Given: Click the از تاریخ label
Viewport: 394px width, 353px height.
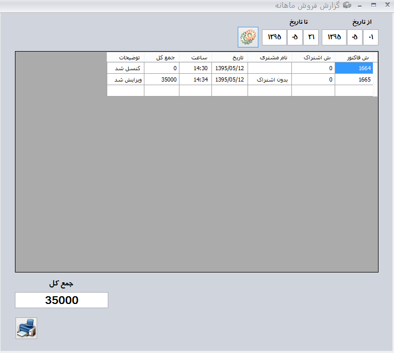Looking at the screenshot, I should coord(362,22).
